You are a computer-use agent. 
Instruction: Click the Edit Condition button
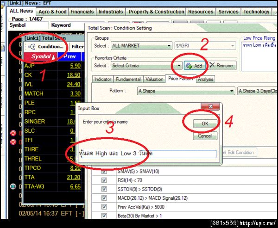239,153
